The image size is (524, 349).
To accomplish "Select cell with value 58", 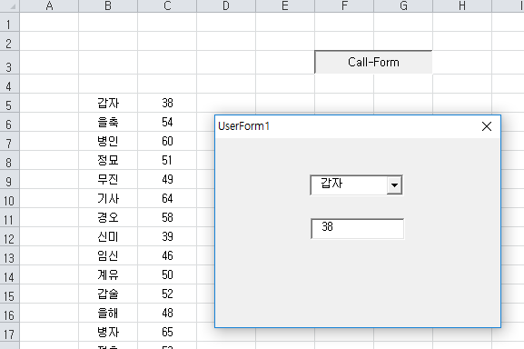I will [x=167, y=217].
